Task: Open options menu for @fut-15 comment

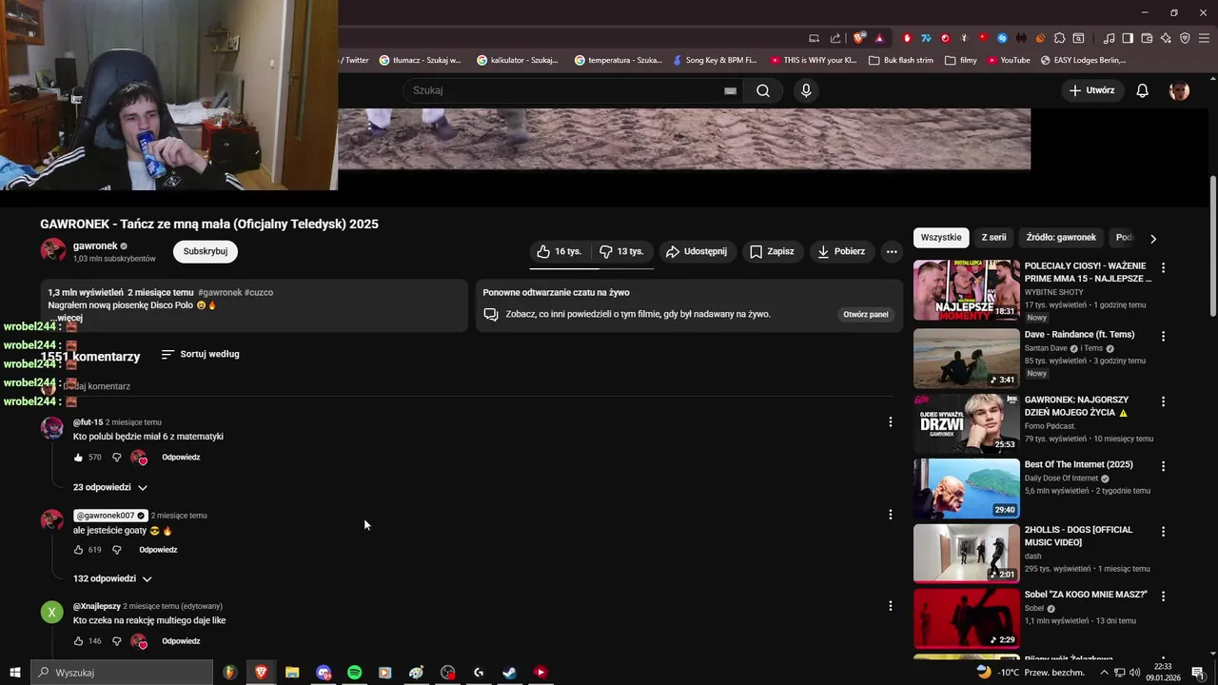Action: tap(891, 421)
